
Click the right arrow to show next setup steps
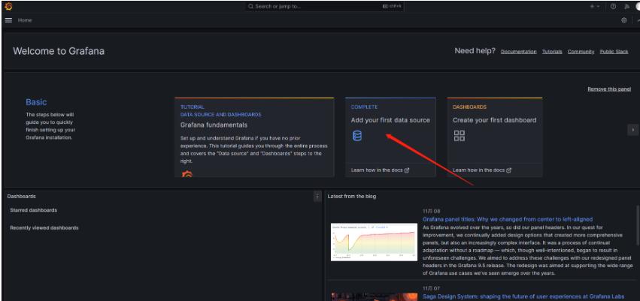pyautogui.click(x=632, y=130)
